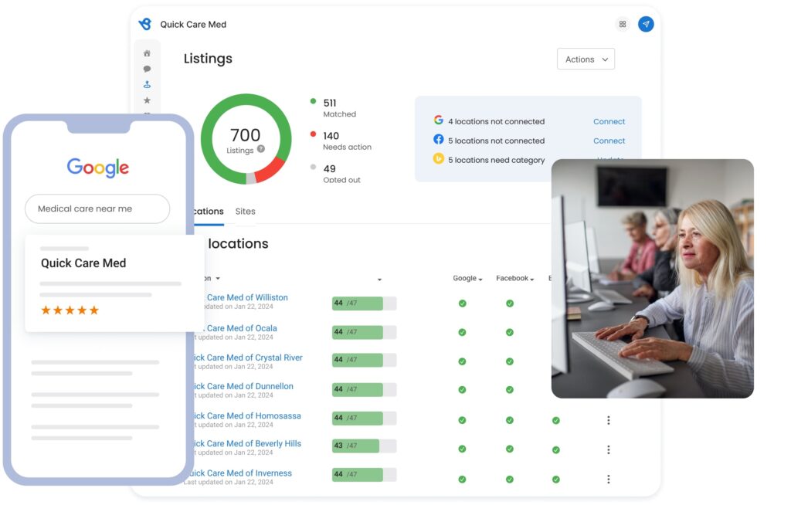Switch to the Locations tab

pyautogui.click(x=209, y=212)
